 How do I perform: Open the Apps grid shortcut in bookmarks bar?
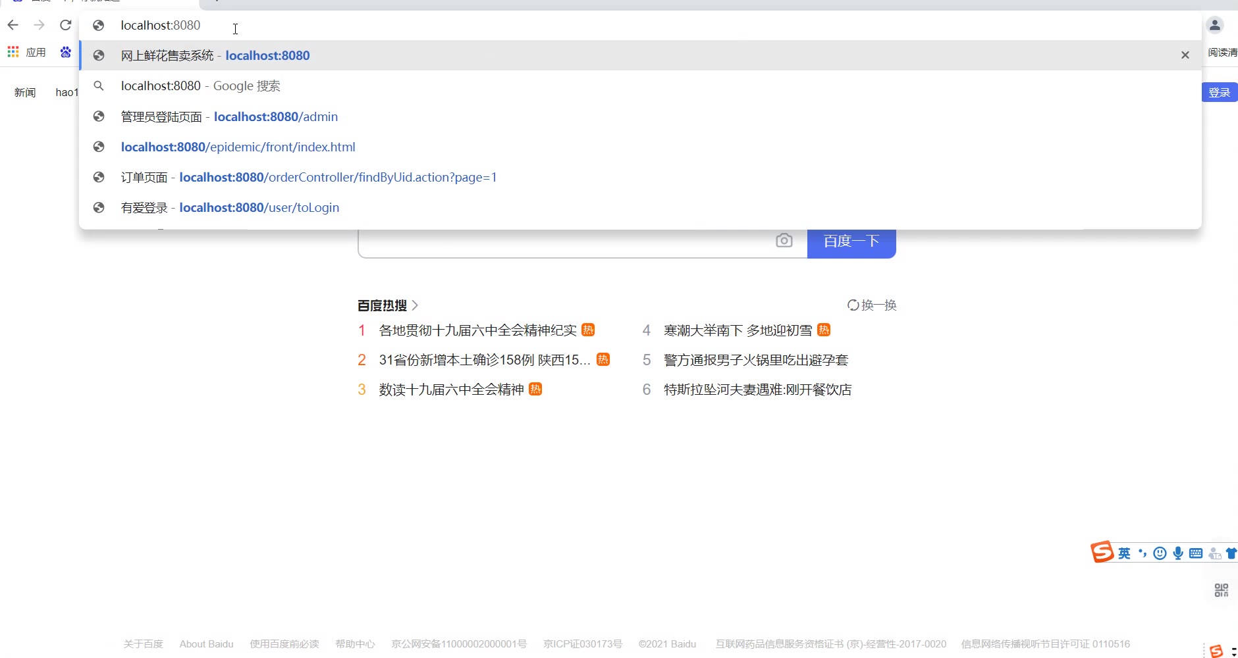tap(13, 52)
